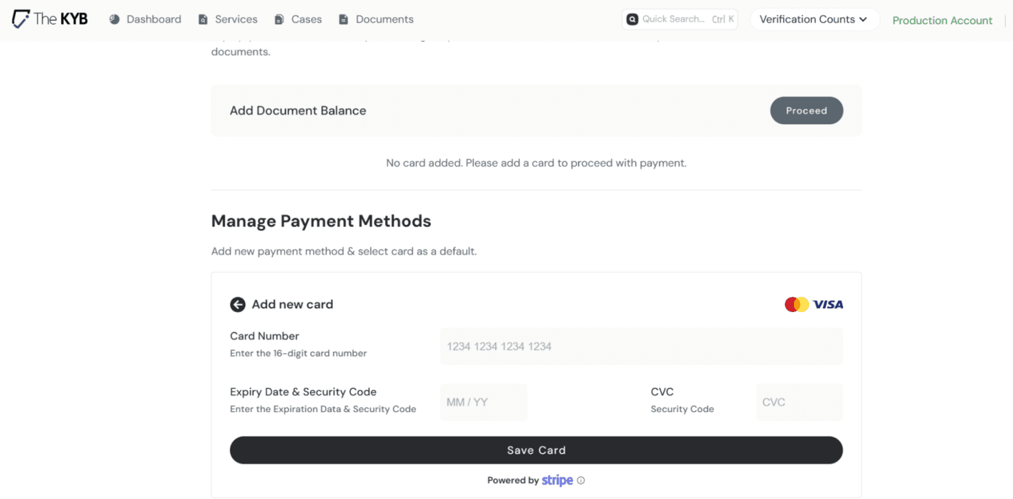Open the Dashboard menu item
The width and height of the screenshot is (1013, 499).
[x=145, y=20]
